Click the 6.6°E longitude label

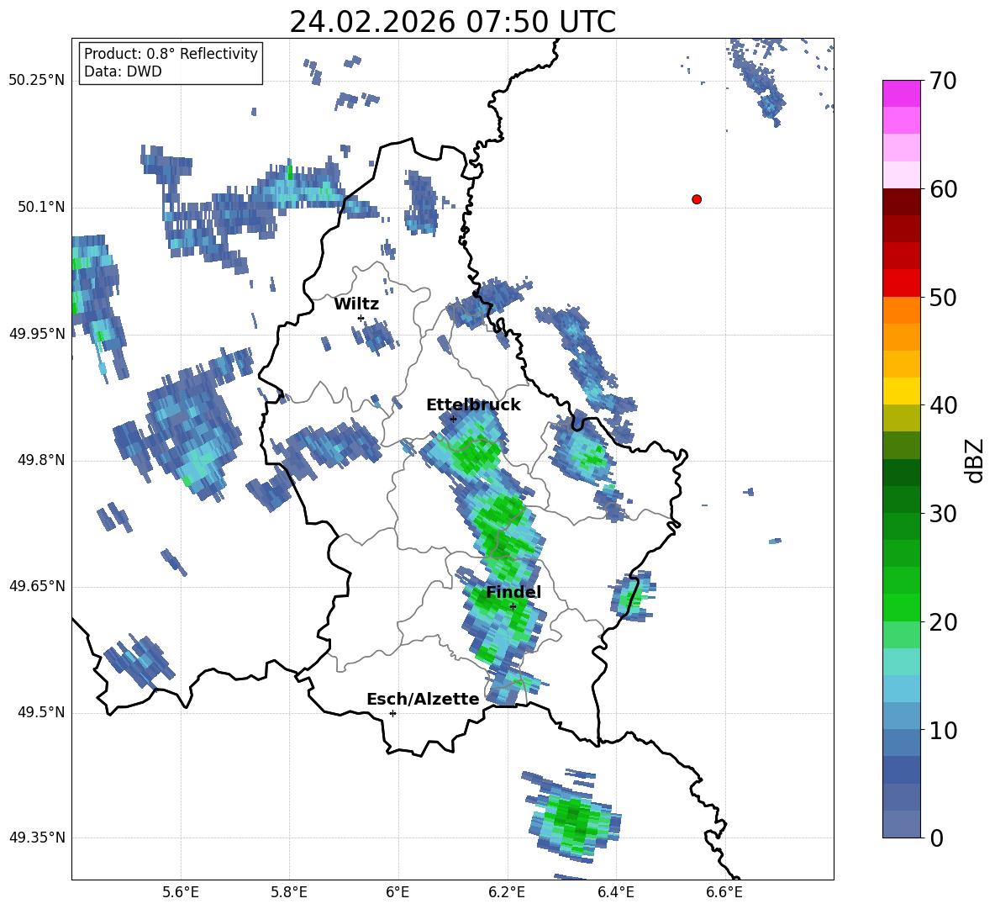pos(724,893)
